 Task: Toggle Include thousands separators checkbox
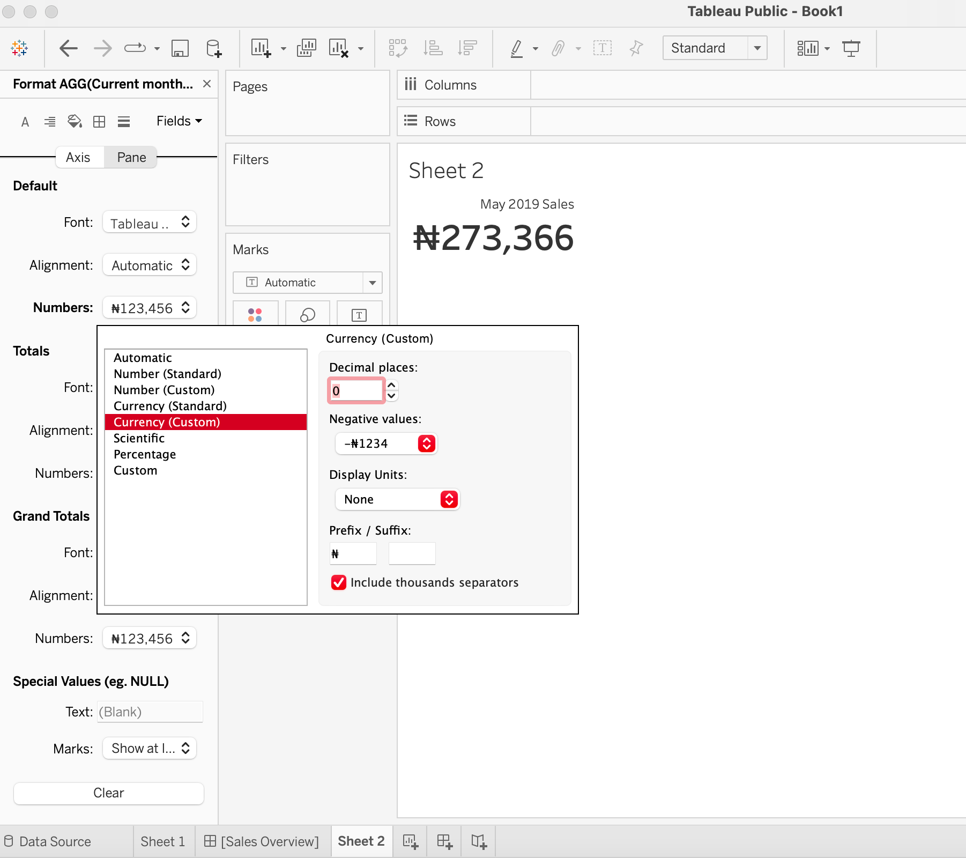point(339,582)
